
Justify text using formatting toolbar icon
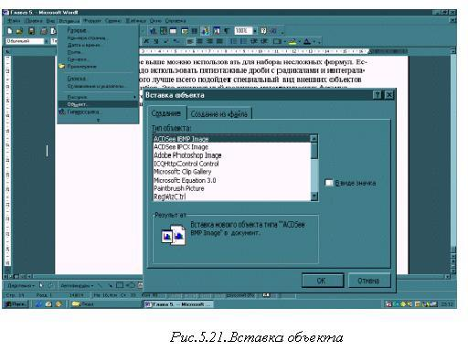tap(219, 41)
